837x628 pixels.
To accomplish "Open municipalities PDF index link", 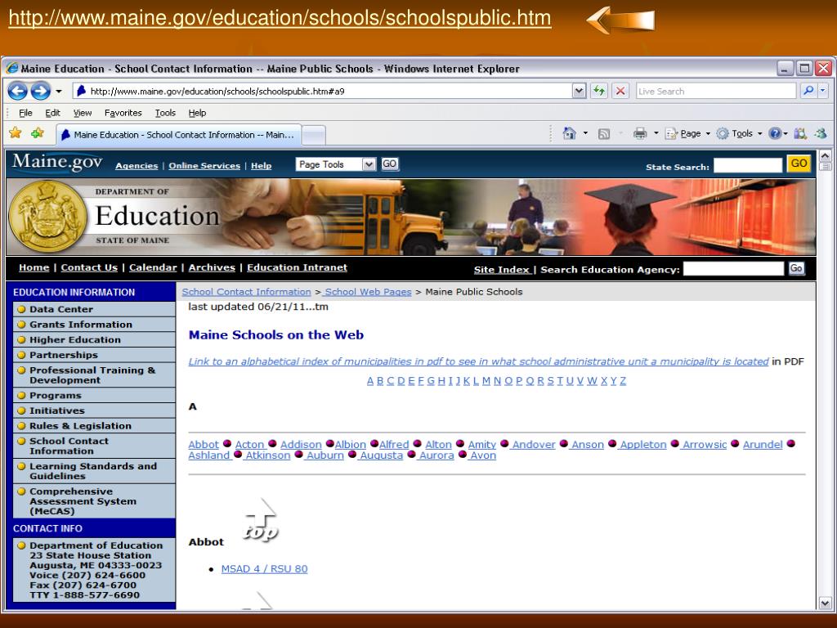I will [478, 361].
